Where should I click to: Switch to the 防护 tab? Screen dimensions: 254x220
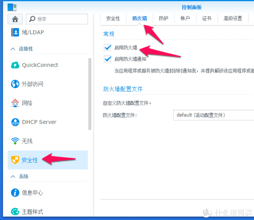click(163, 18)
